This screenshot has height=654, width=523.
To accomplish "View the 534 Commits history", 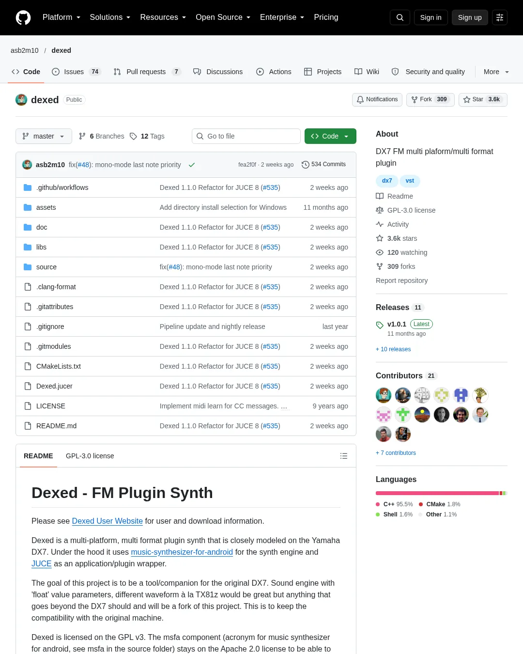I will tap(323, 165).
